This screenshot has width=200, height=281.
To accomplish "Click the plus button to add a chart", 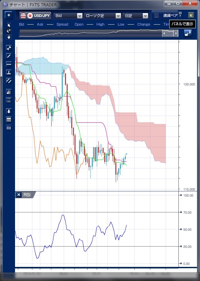I will pos(8,15).
